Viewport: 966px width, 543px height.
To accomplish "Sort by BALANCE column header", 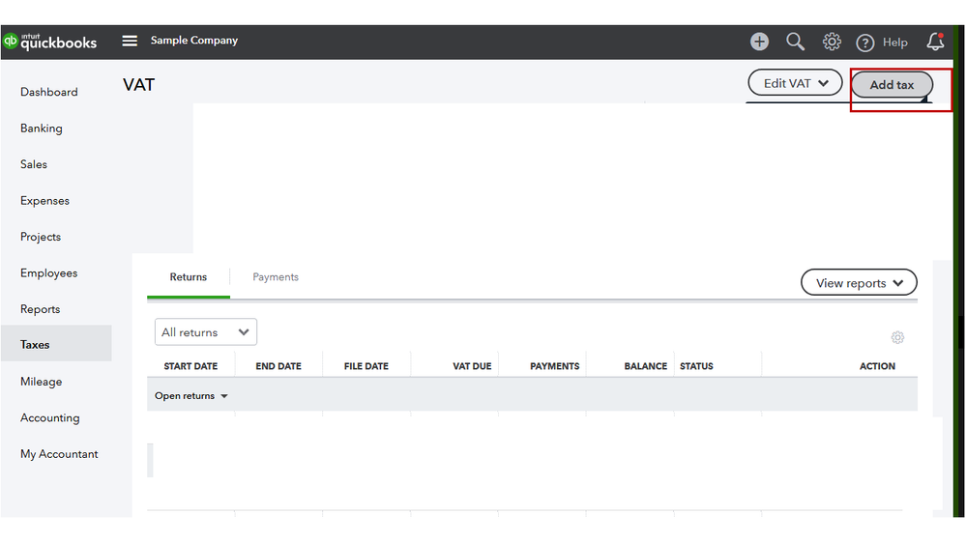I will (x=646, y=365).
